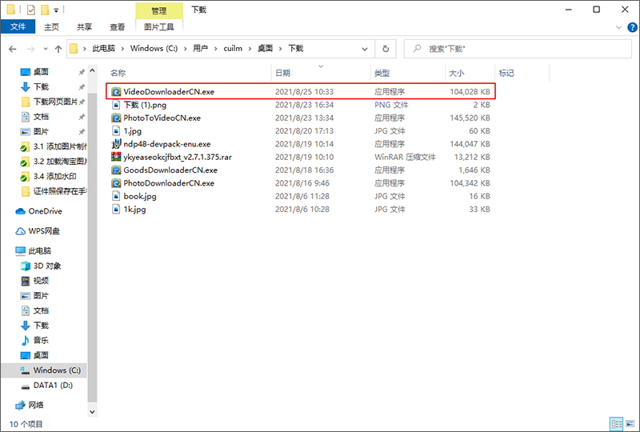Open the quick access toolbar customize dropdown
The height and width of the screenshot is (432, 640).
point(56,10)
